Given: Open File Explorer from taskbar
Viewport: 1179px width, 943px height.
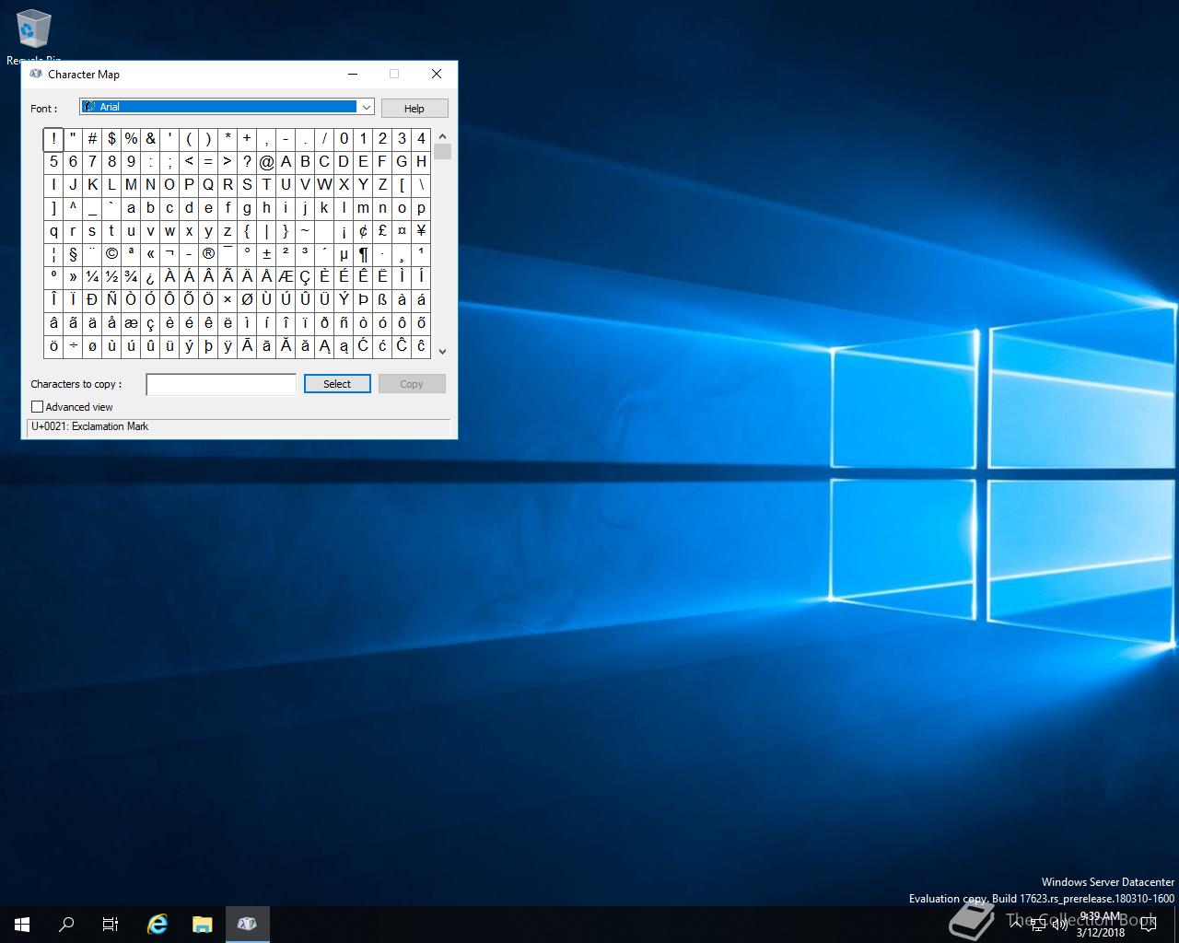Looking at the screenshot, I should tap(202, 924).
